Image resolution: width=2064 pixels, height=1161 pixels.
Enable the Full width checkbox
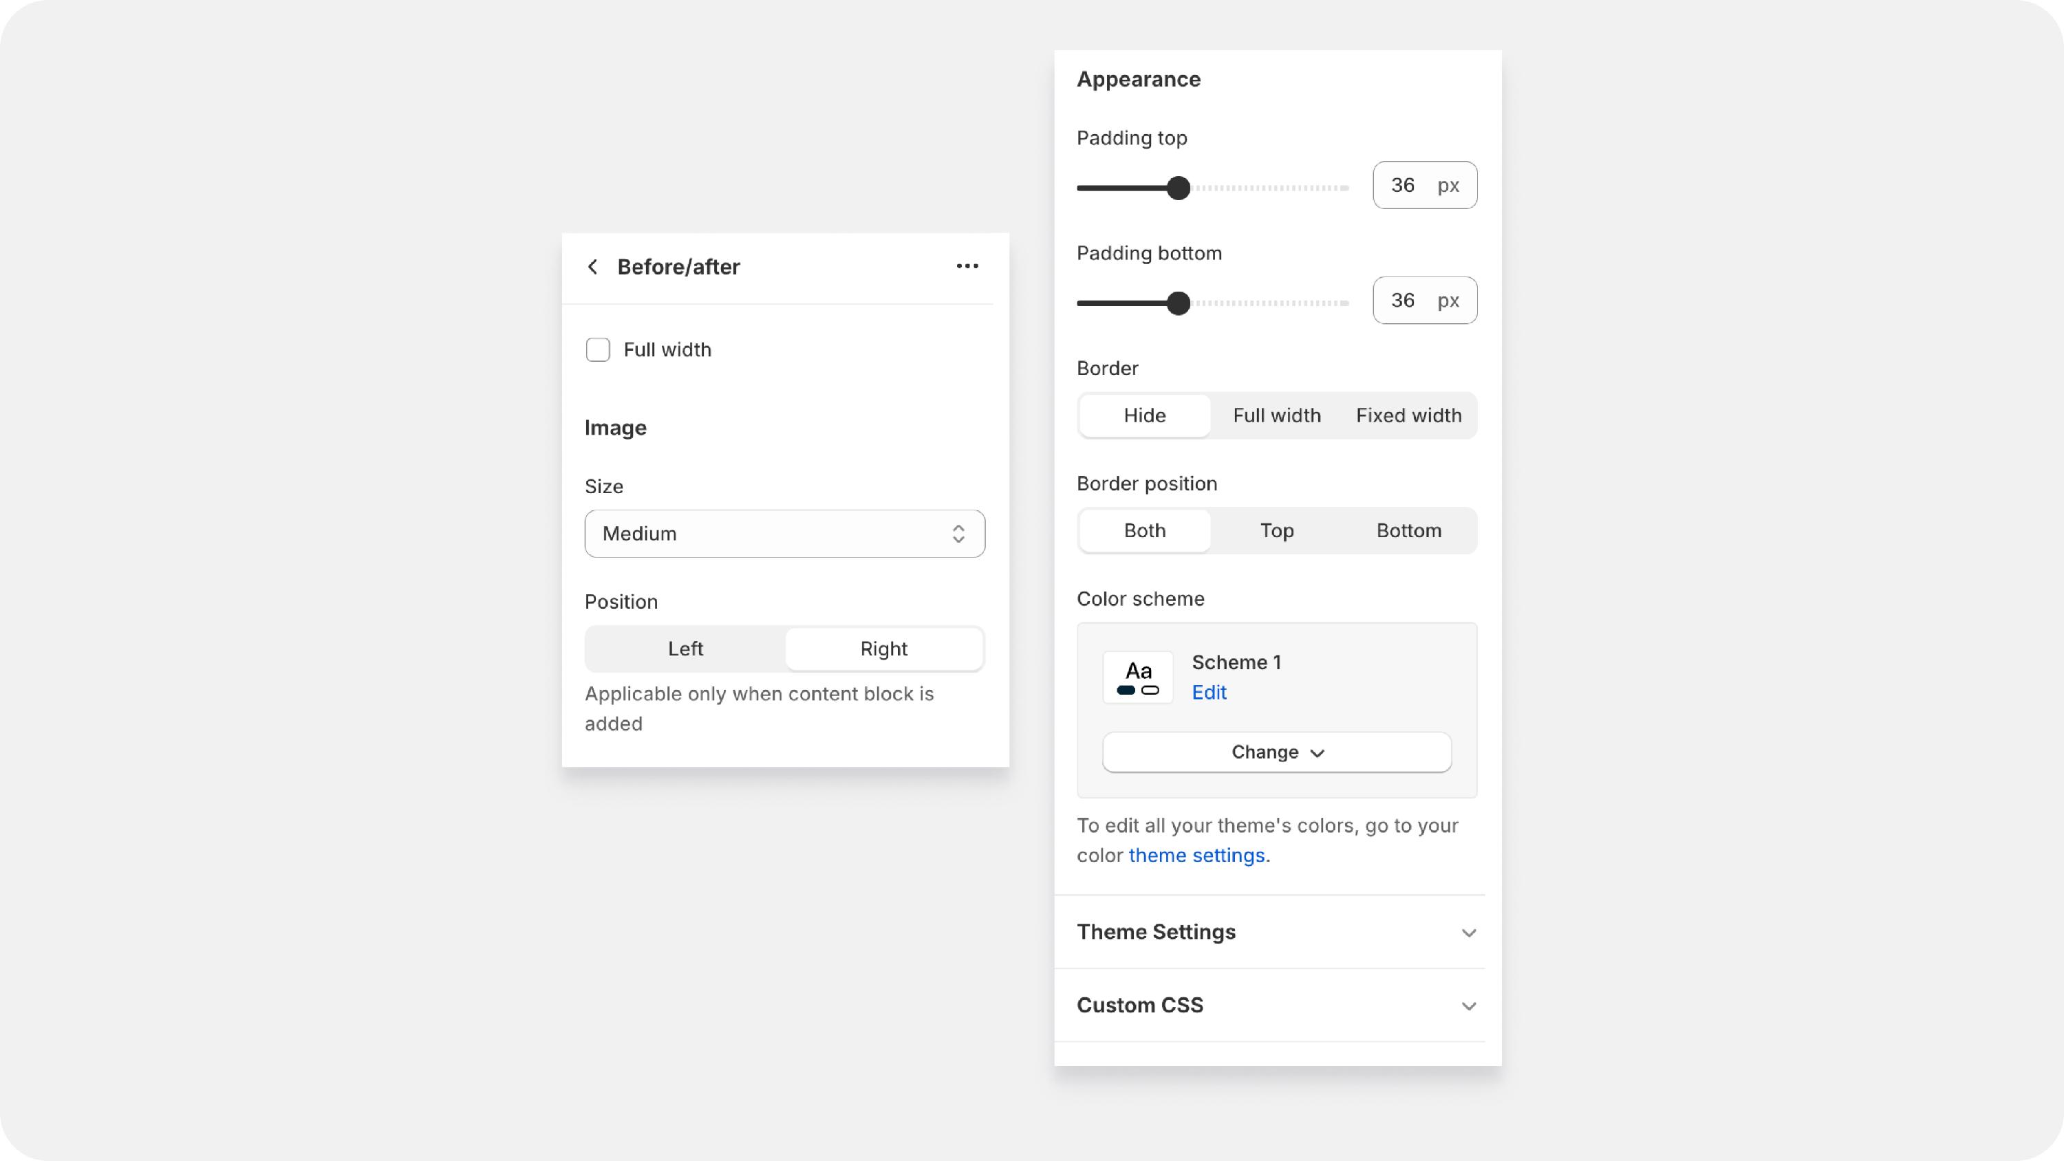coord(598,350)
